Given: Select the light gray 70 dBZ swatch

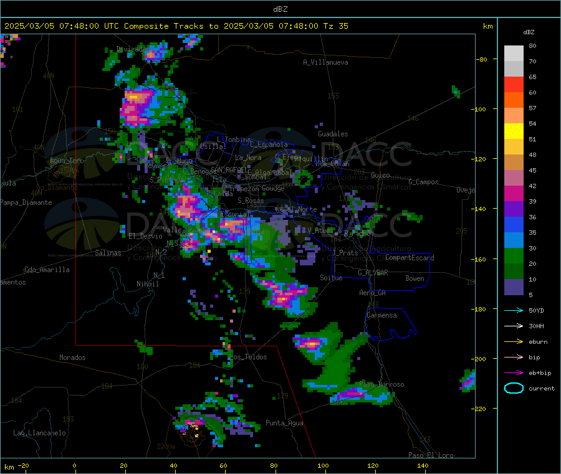Looking at the screenshot, I should (514, 54).
